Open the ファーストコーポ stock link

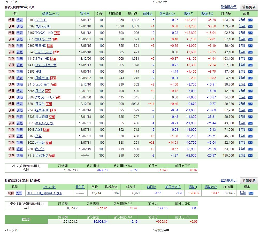click(x=46, y=65)
